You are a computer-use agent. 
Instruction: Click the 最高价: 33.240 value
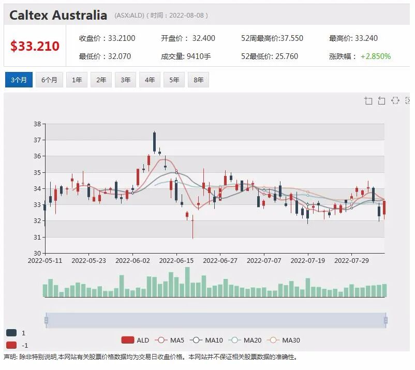[x=353, y=38]
